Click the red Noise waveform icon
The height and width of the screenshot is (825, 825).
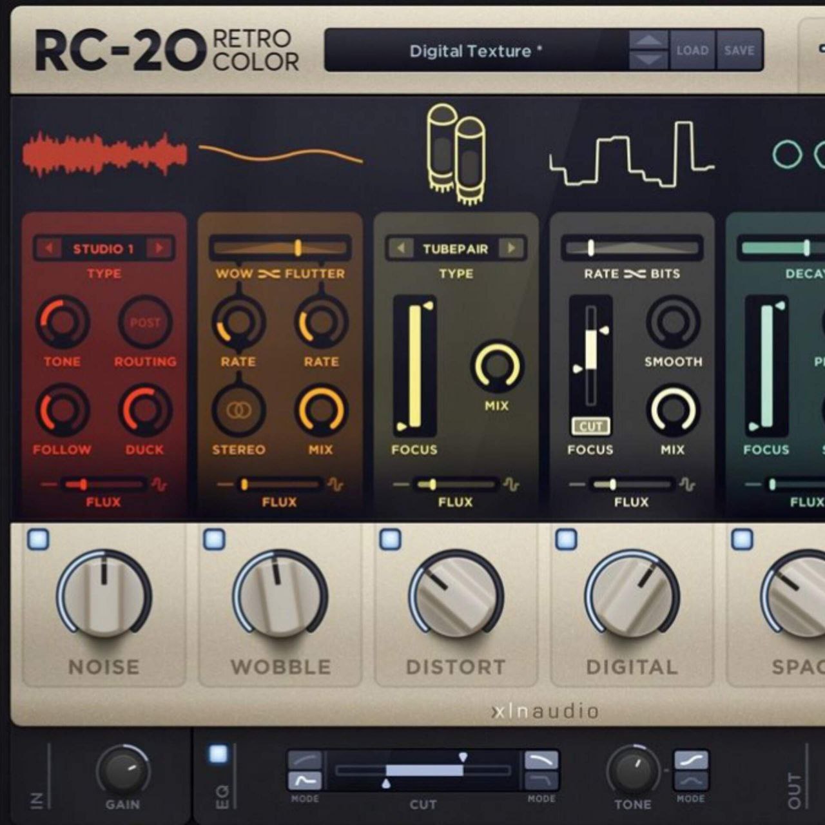(104, 154)
